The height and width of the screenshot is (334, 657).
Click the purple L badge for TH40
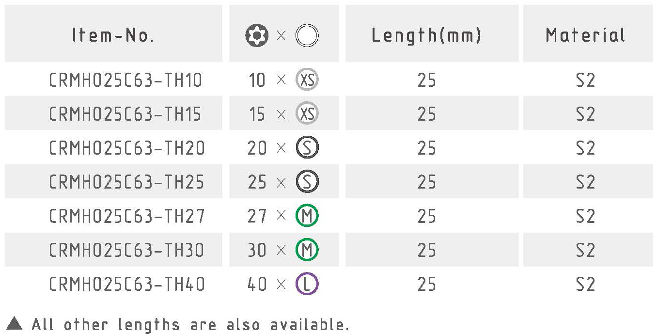pyautogui.click(x=307, y=284)
